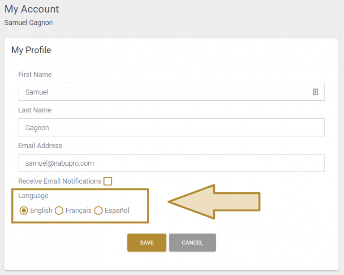Enable the Receive Email Notifications checkbox

(x=107, y=181)
